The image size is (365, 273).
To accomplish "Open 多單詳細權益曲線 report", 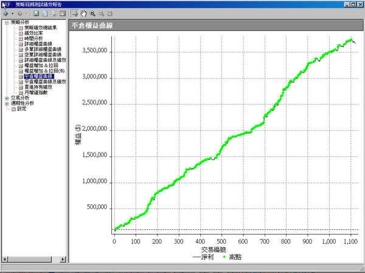I will 43,49.
